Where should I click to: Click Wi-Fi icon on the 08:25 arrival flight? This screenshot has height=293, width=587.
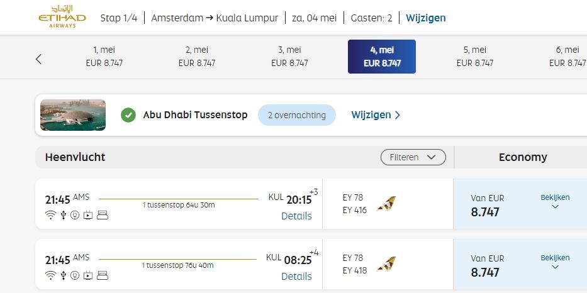click(50, 275)
